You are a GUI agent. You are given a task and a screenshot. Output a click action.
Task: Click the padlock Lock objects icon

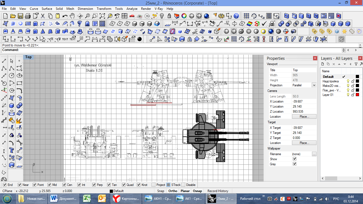click(169, 16)
